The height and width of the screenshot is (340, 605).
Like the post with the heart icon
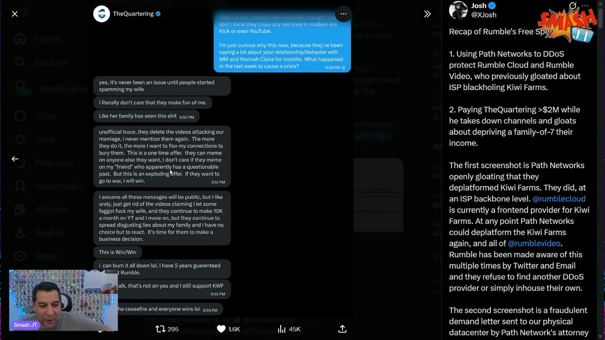click(x=221, y=329)
